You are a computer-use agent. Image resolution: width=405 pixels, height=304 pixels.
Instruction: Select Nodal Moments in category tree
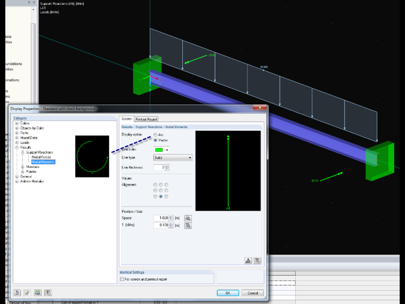(x=43, y=162)
